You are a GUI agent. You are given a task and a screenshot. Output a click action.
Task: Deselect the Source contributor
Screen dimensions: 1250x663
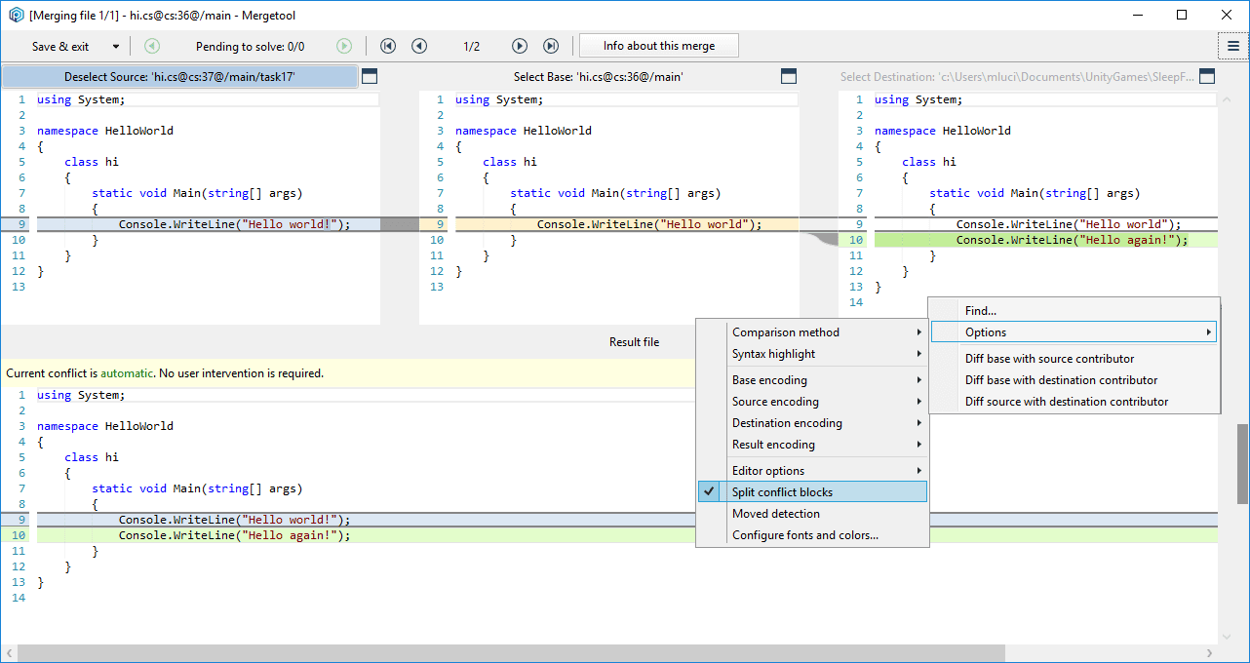click(x=179, y=76)
